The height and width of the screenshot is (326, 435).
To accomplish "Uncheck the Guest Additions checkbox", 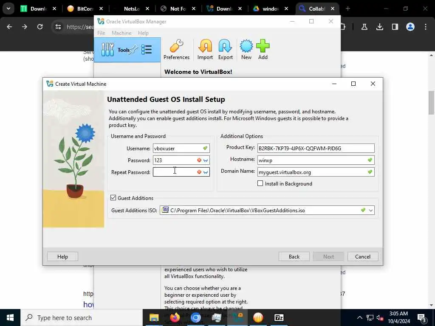I will 113,198.
